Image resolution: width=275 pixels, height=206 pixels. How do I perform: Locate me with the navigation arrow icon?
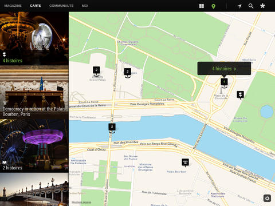coord(239,6)
